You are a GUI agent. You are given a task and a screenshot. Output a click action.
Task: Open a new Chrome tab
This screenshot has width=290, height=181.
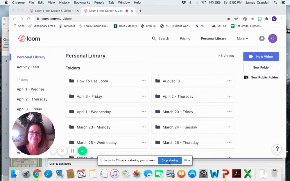pyautogui.click(x=140, y=11)
